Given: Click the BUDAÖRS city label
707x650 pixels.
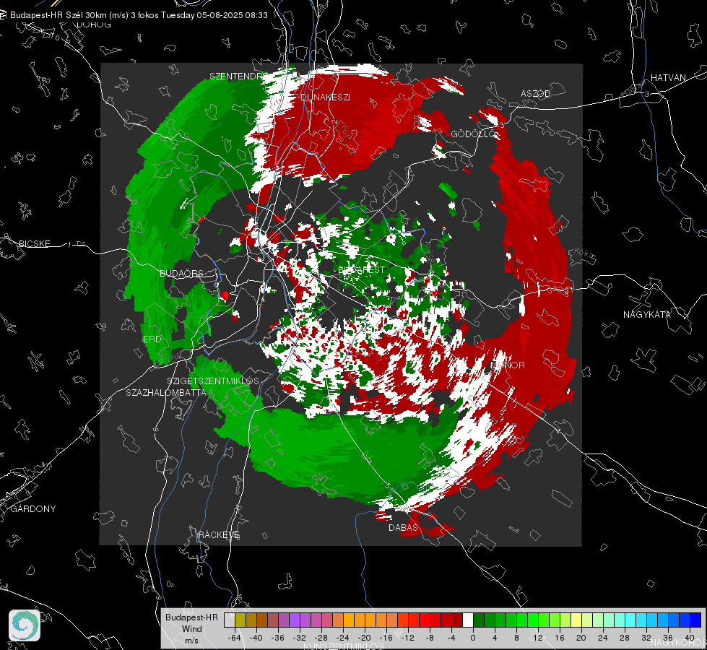Looking at the screenshot, I should point(181,274).
